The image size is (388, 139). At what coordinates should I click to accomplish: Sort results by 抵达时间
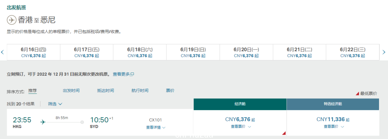coord(106,90)
